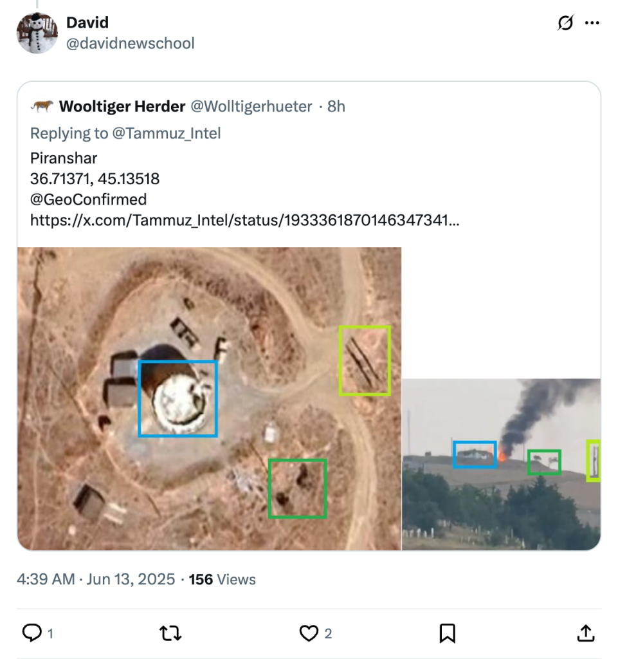Open the ground photo with black smoke
This screenshot has height=659, width=618.
(x=502, y=464)
